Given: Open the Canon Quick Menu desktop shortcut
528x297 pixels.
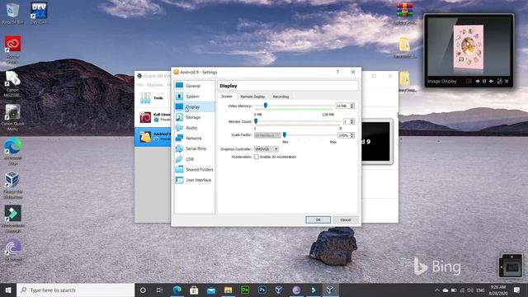Looking at the screenshot, I should [x=12, y=117].
